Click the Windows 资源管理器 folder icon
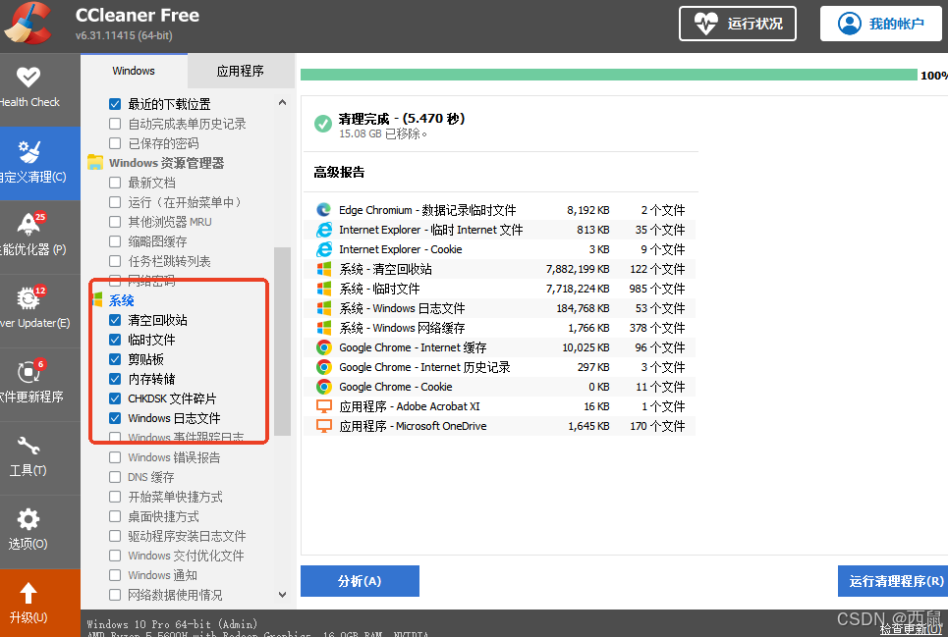Viewport: 948px width, 637px height. click(x=95, y=162)
